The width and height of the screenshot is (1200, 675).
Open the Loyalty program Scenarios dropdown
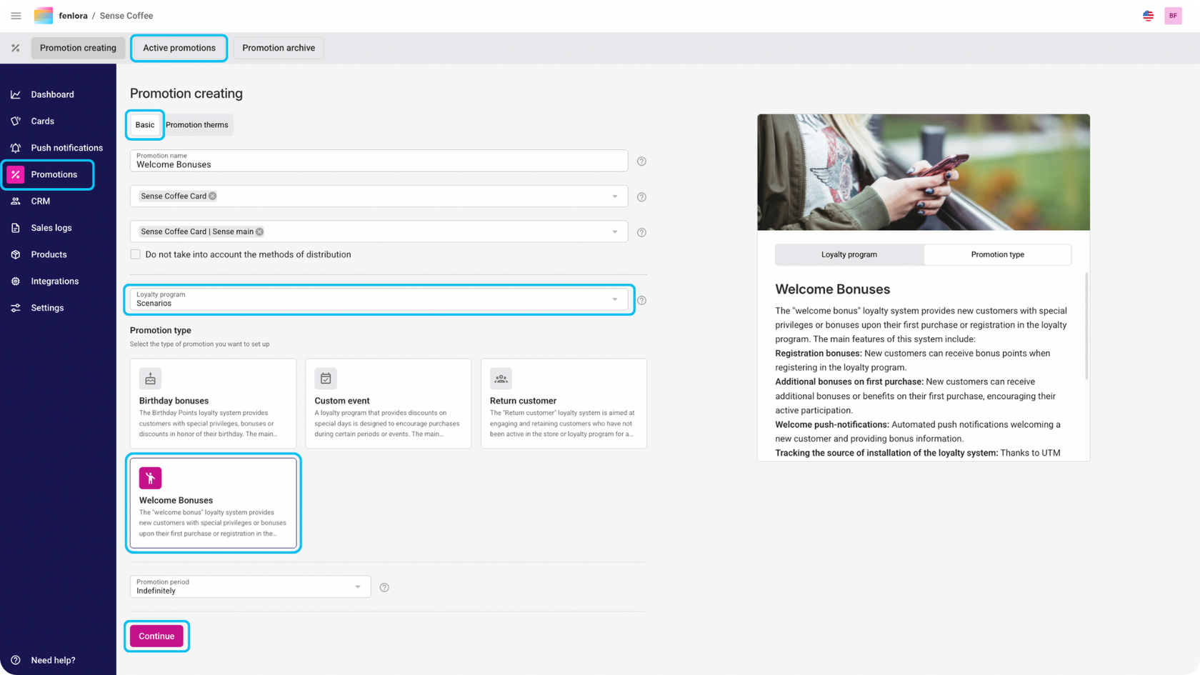point(379,299)
